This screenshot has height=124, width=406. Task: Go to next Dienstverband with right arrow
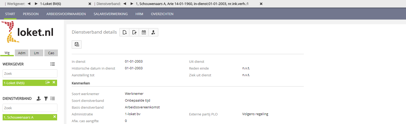point(132,4)
